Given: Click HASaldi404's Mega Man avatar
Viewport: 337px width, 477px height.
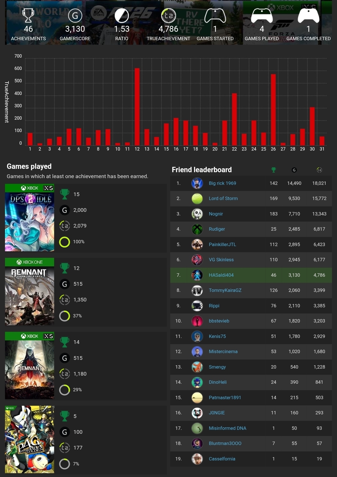Looking at the screenshot, I should (x=197, y=275).
